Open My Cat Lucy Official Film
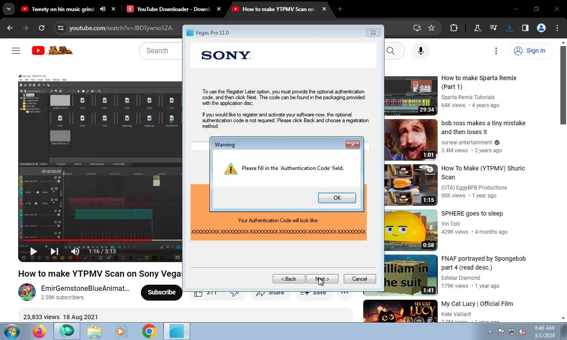The height and width of the screenshot is (340, 567). coord(477,304)
